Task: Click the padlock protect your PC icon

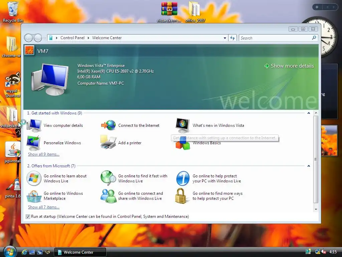Action: [181, 196]
